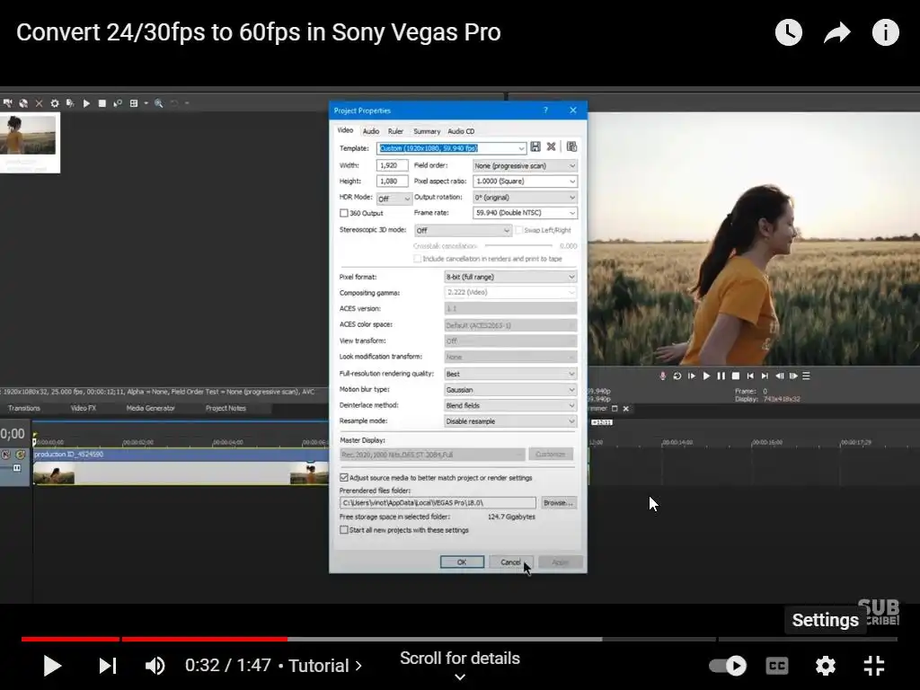Seek on YouTube red progress bar

[155, 639]
